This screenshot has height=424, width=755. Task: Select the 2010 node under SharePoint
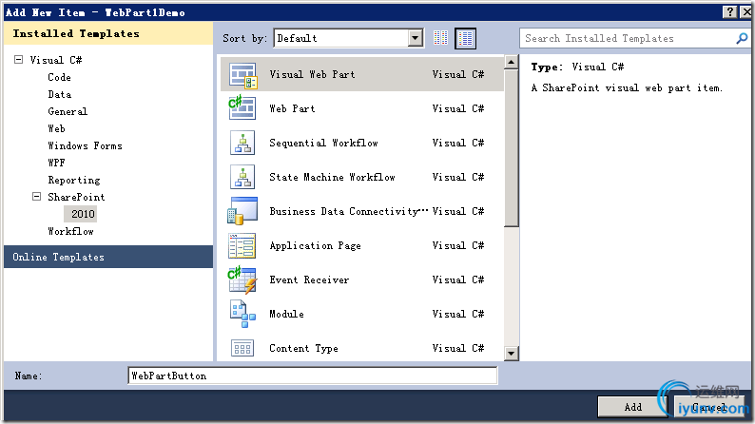(x=83, y=214)
